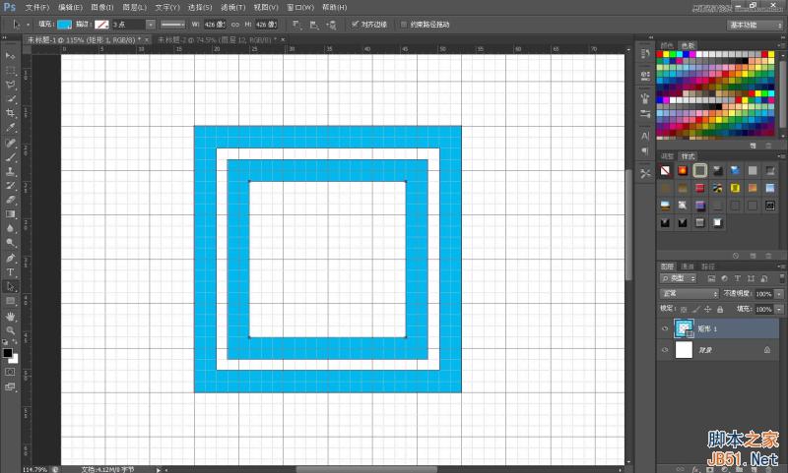788x473 pixels.
Task: Open workspace switcher dropdown 基本功能
Action: 755,25
